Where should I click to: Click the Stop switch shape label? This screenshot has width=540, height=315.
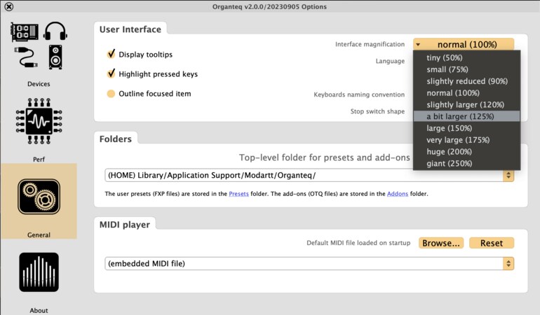[x=377, y=111]
